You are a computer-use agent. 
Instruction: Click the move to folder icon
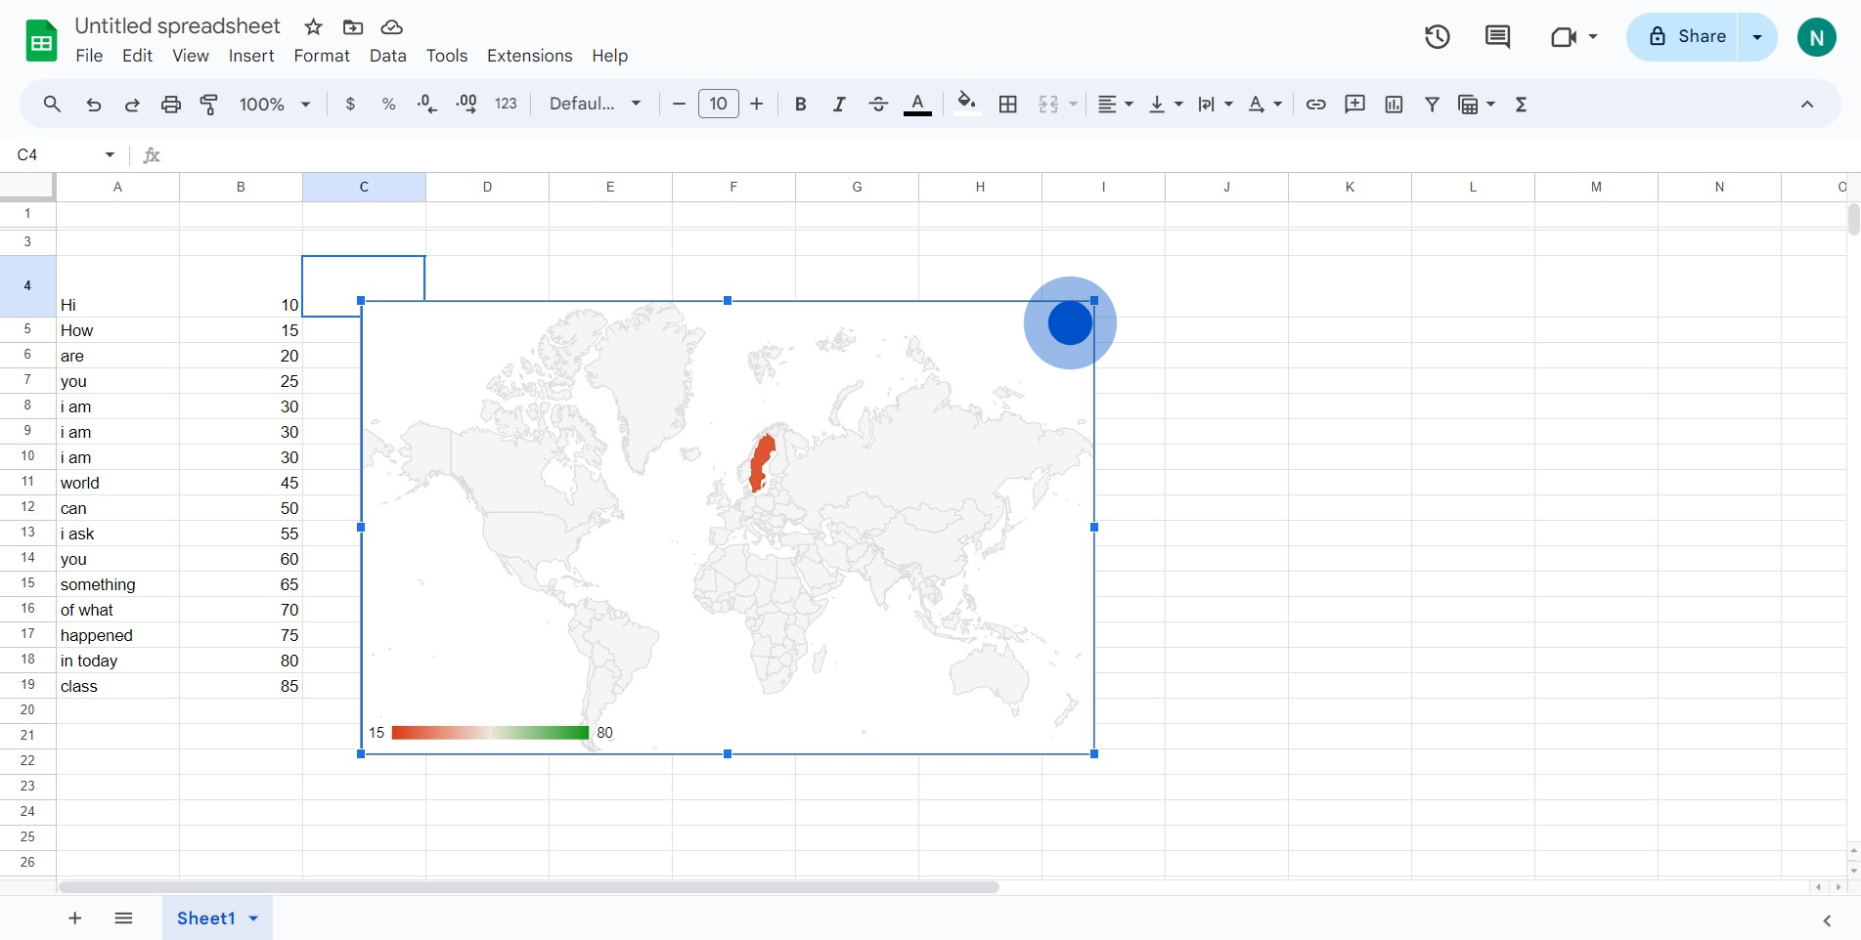(353, 26)
